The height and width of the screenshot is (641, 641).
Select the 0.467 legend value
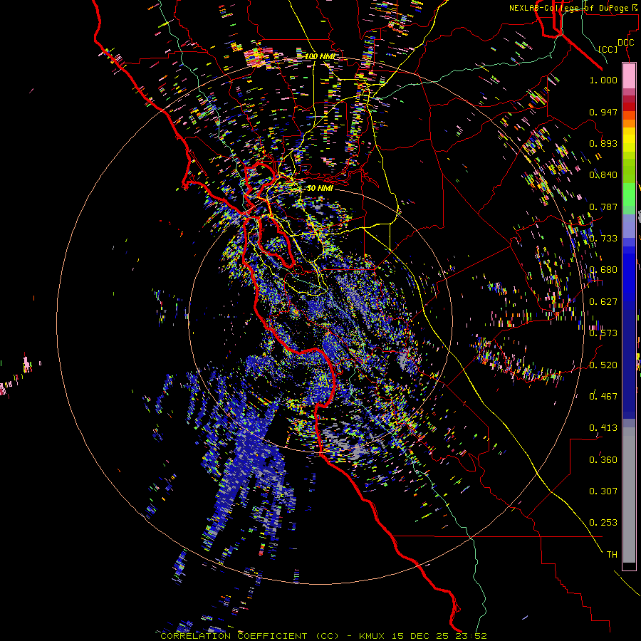pyautogui.click(x=603, y=396)
